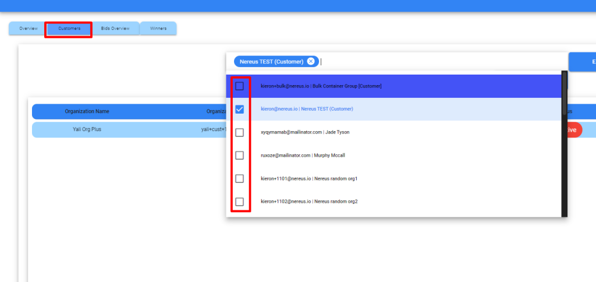Tick the checkbox for Jade Tyson
Viewport: 596px width, 282px height.
pos(239,132)
